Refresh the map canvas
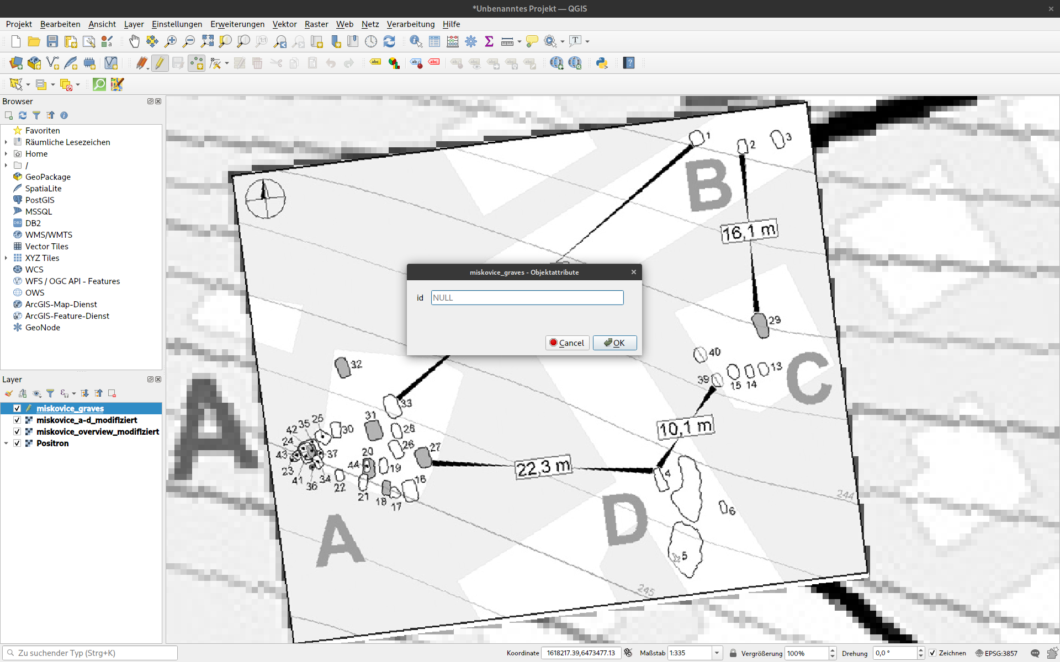Viewport: 1060px width, 662px height. click(x=389, y=41)
